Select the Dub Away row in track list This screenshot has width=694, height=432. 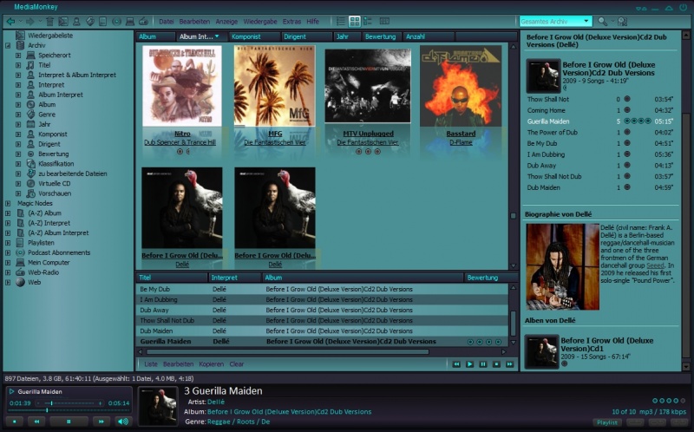(x=322, y=310)
